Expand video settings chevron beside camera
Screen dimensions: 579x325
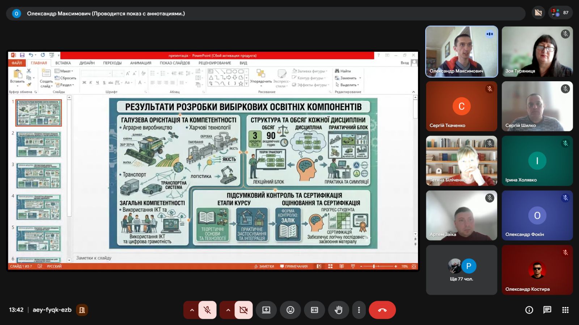click(228, 310)
